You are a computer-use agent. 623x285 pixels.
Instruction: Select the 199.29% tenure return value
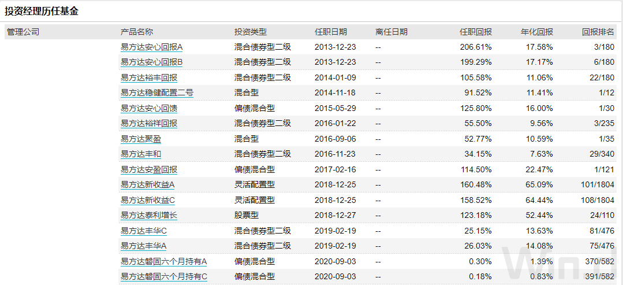click(476, 62)
